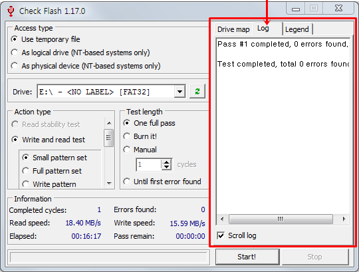Image resolution: width=359 pixels, height=272 pixels.
Task: Click the Errors found value 0
Action: click(203, 209)
